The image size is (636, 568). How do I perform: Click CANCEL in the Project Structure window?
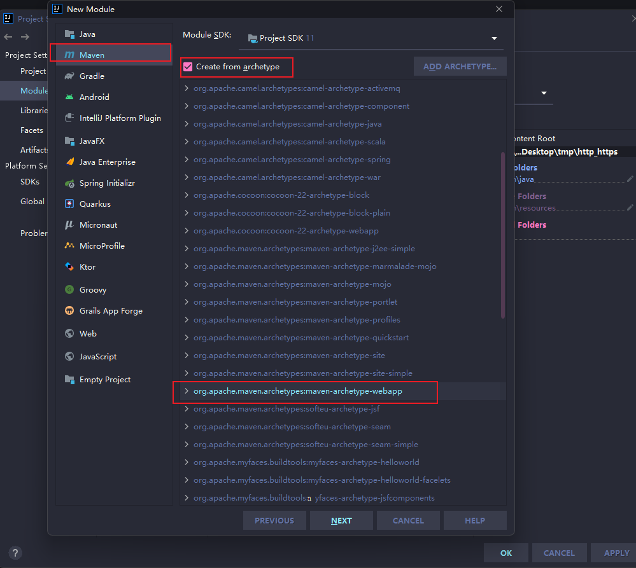click(x=559, y=553)
